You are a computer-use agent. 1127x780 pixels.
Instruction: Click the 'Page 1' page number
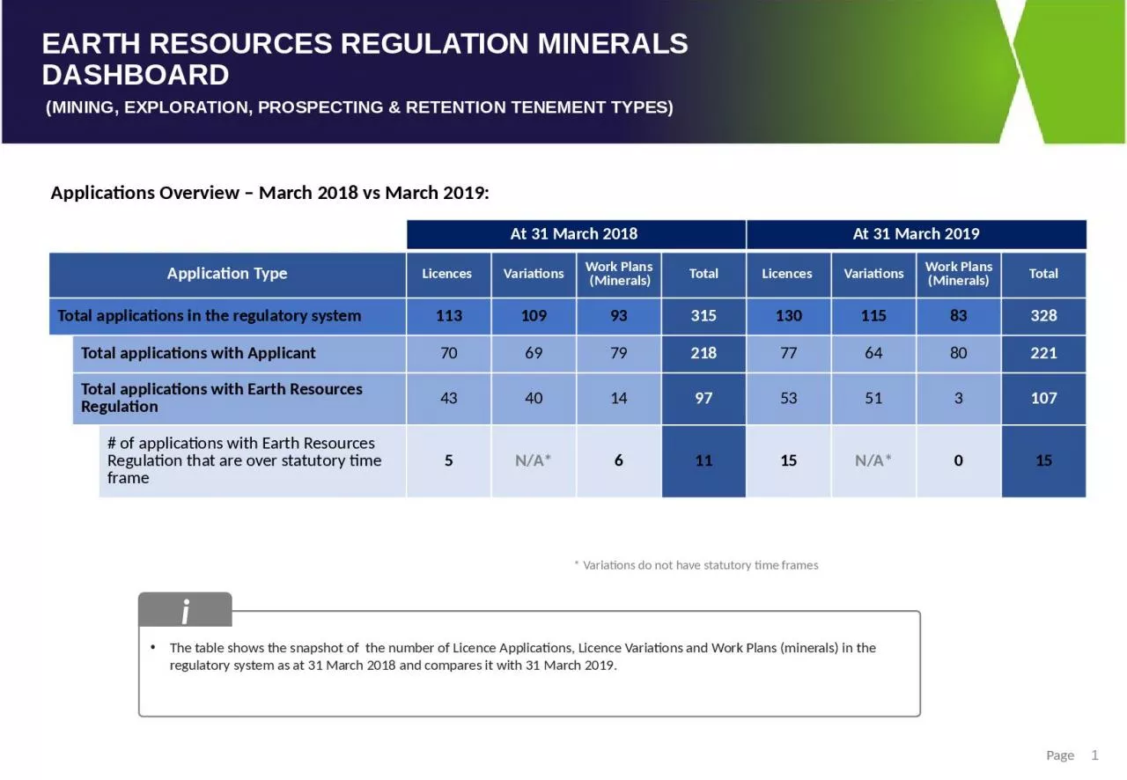[1072, 755]
